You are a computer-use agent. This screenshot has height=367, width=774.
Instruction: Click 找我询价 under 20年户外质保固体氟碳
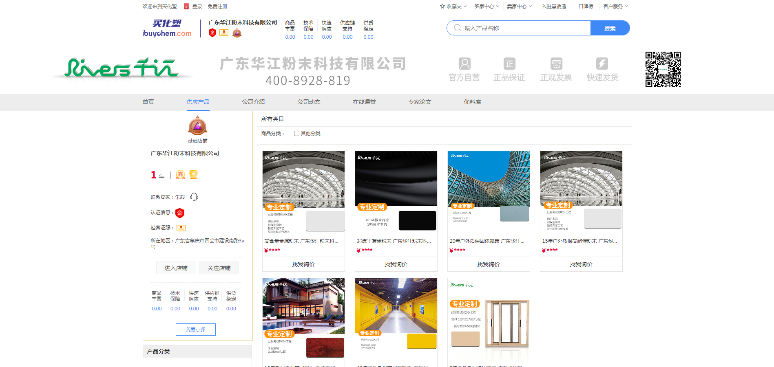tap(489, 264)
